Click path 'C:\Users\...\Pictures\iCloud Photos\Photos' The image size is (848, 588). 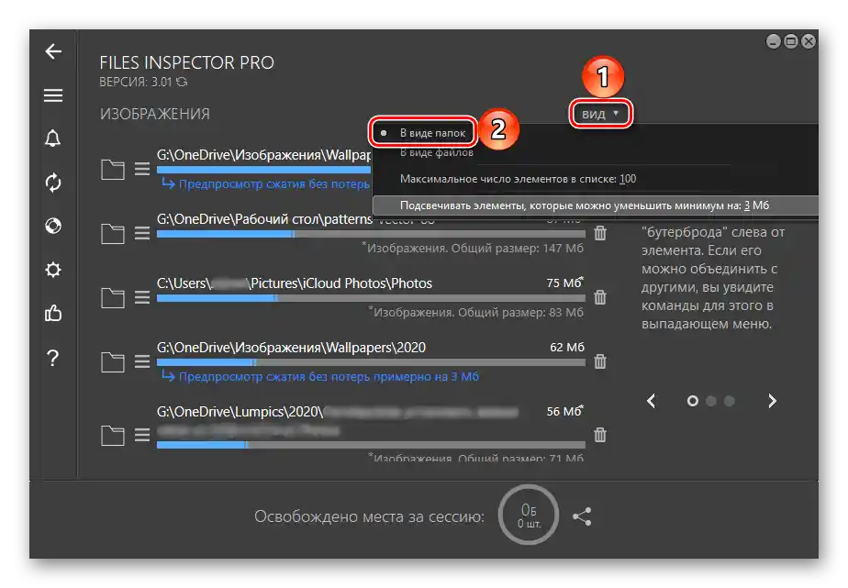295,283
